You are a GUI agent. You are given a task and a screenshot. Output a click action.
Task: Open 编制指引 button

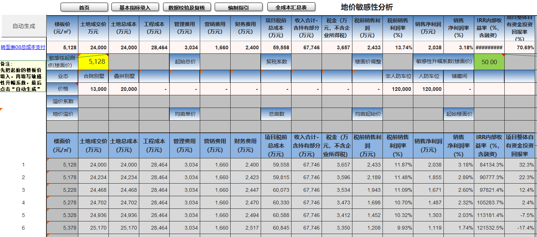(238, 7)
